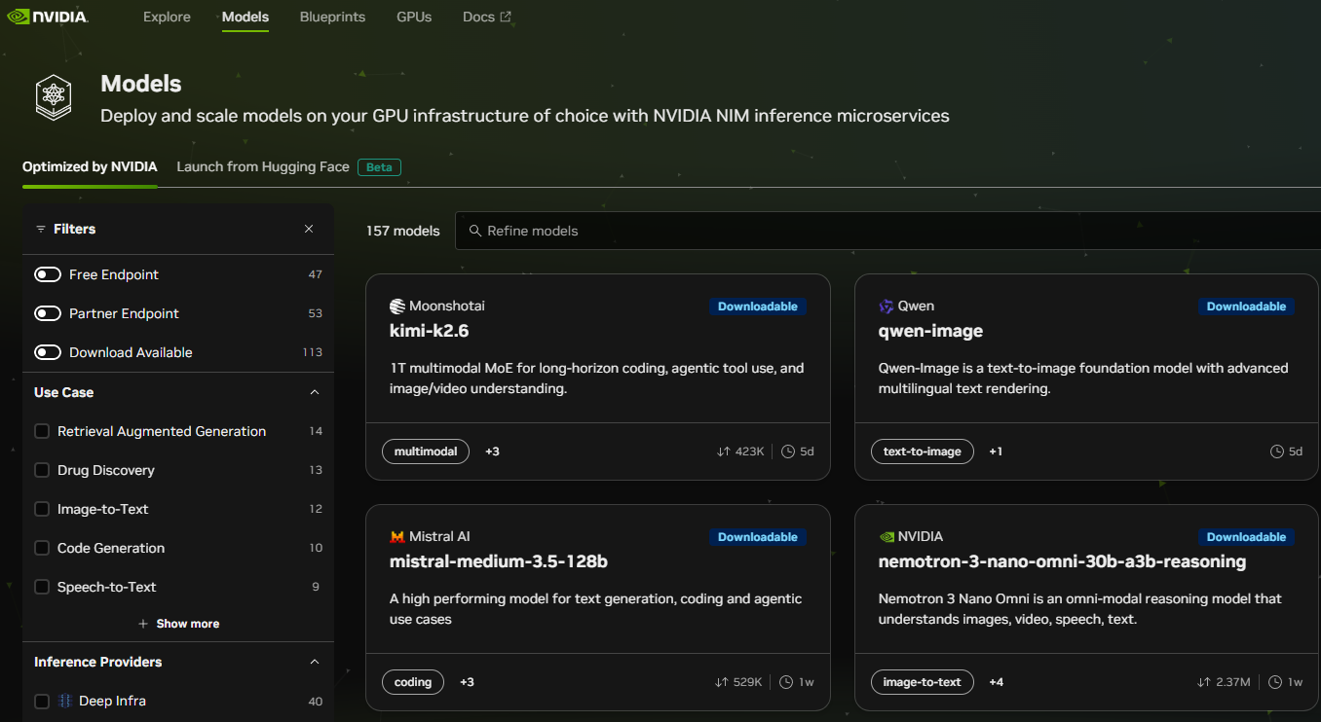The height and width of the screenshot is (722, 1321).
Task: Click the search magnifier icon in Refine models
Action: pyautogui.click(x=475, y=231)
